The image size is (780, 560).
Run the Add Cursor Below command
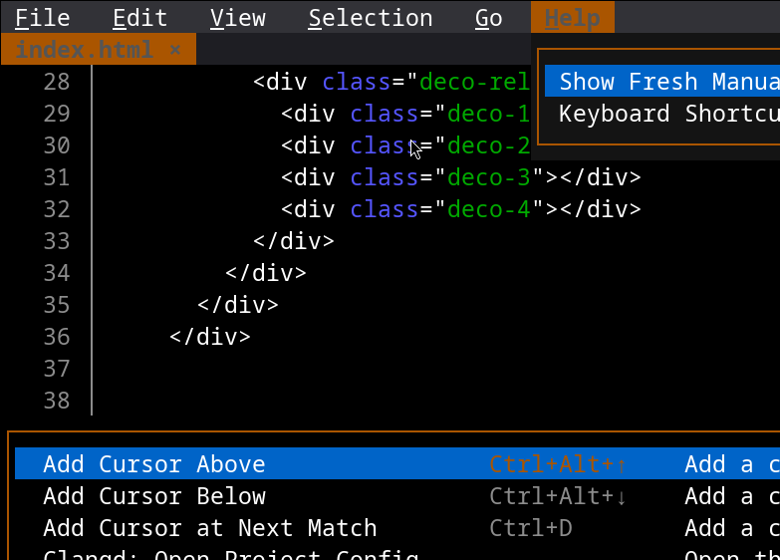(154, 496)
